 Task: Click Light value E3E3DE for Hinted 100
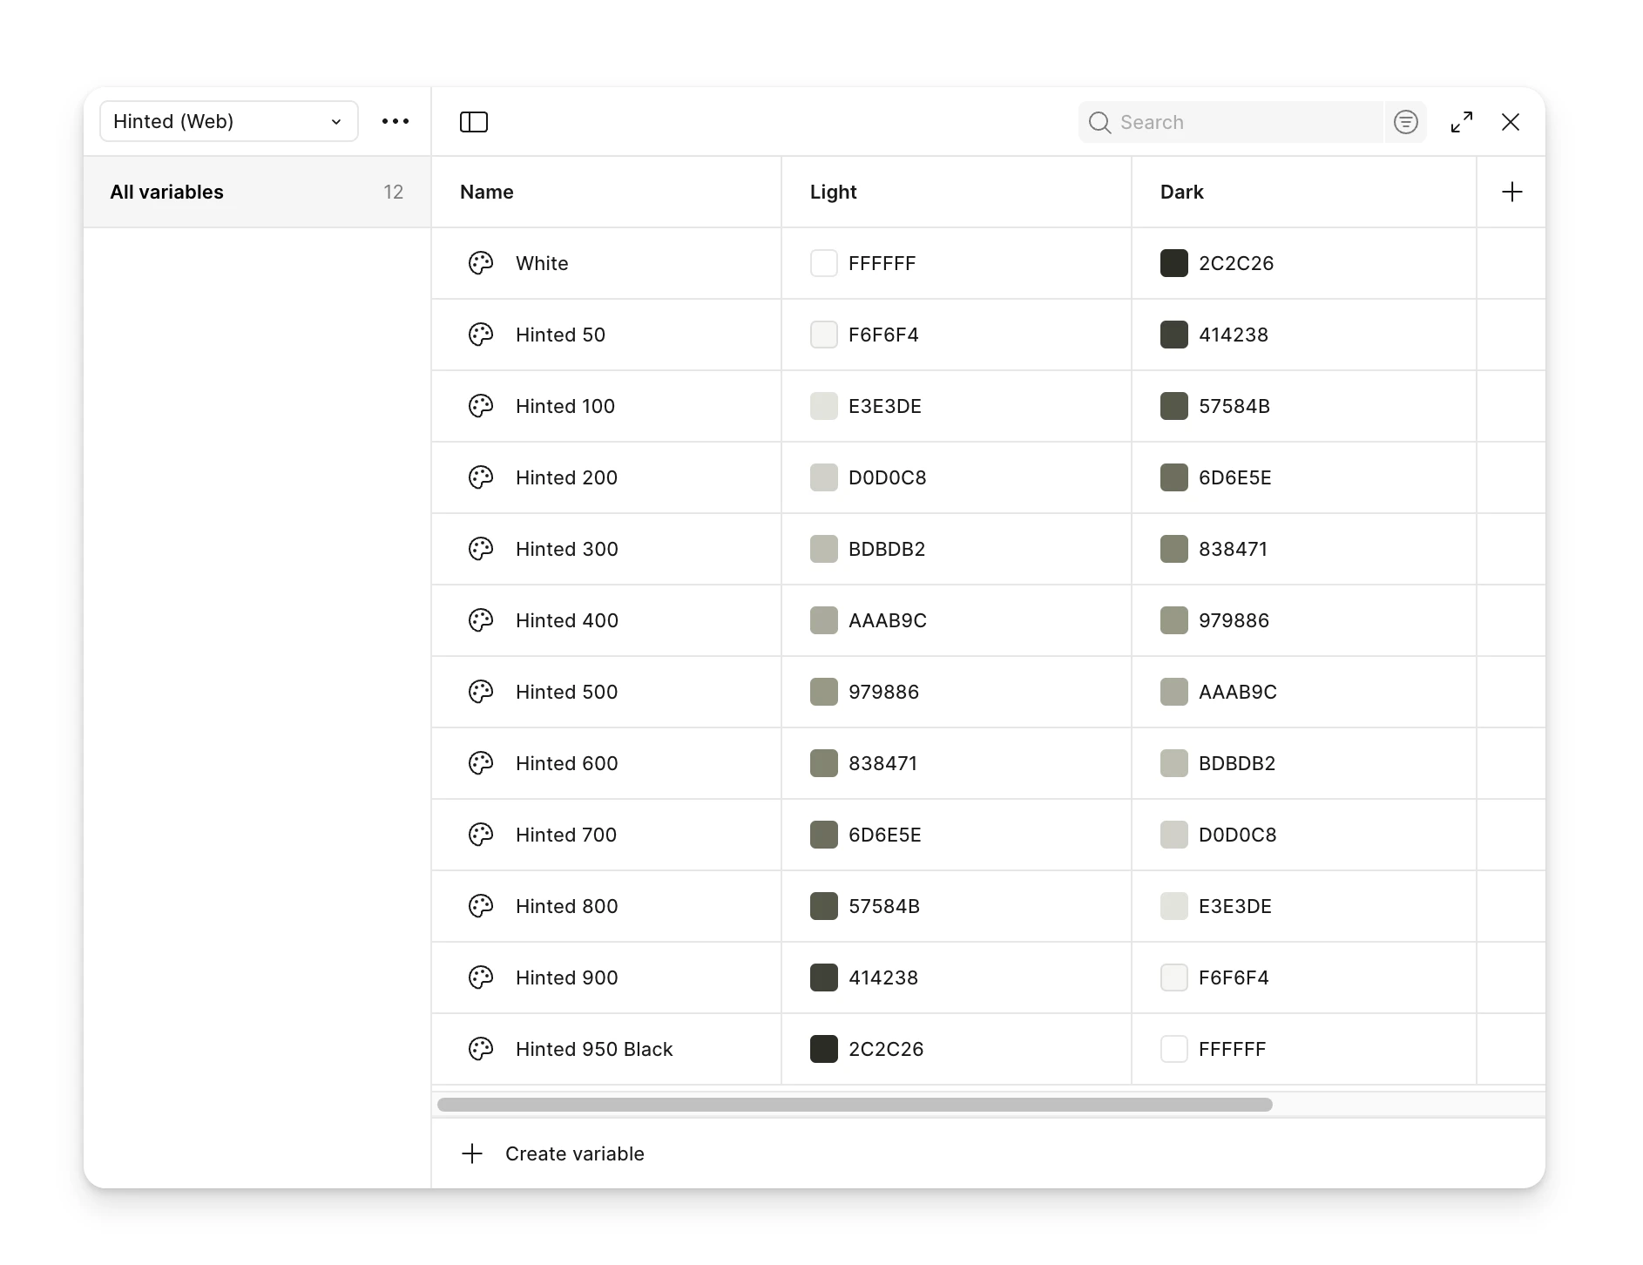[x=885, y=406]
